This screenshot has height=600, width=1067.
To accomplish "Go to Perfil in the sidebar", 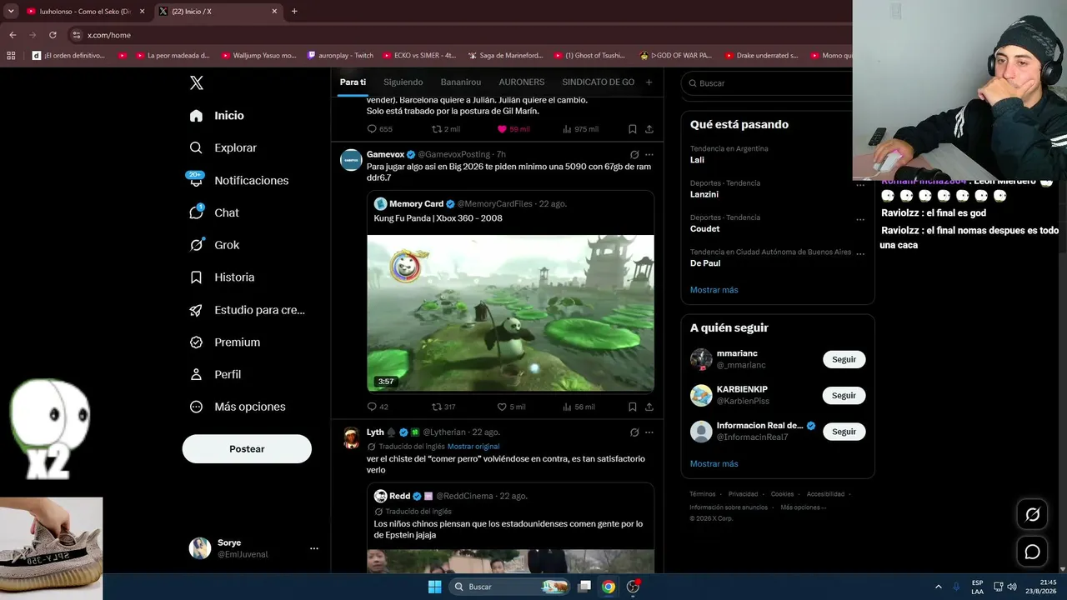I will [x=215, y=374].
